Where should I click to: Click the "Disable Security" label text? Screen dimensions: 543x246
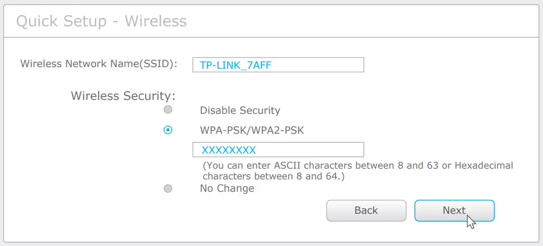pos(240,111)
